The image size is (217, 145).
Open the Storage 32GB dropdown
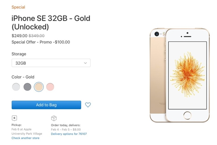click(51, 63)
